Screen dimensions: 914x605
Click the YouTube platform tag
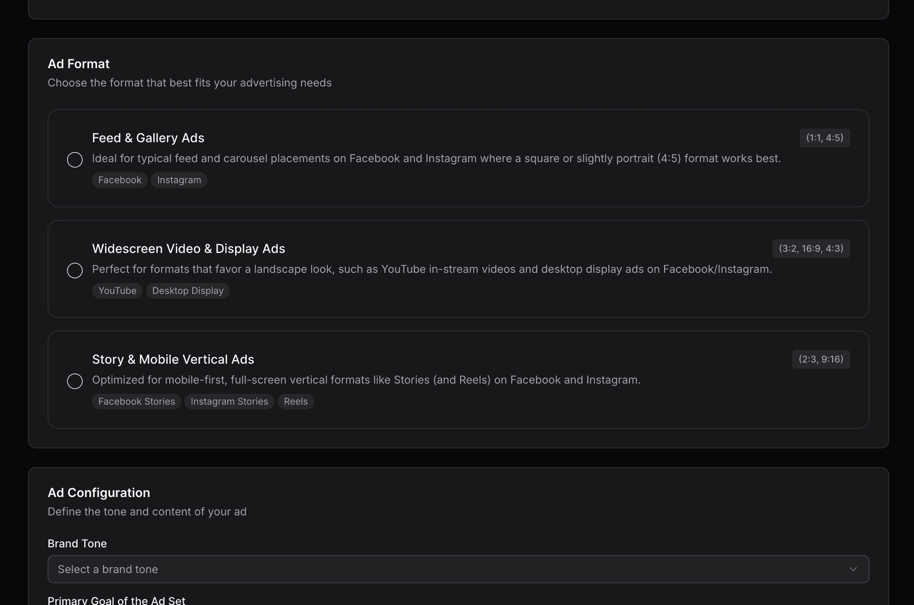point(117,291)
